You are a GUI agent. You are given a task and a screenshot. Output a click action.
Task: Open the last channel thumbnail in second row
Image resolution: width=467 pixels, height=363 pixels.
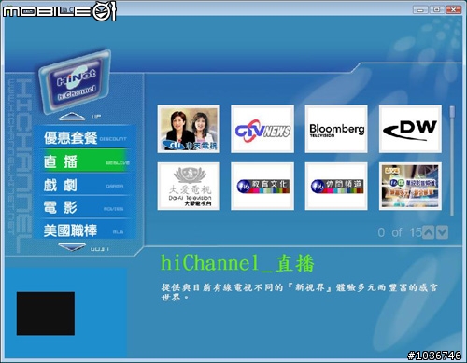coord(410,186)
